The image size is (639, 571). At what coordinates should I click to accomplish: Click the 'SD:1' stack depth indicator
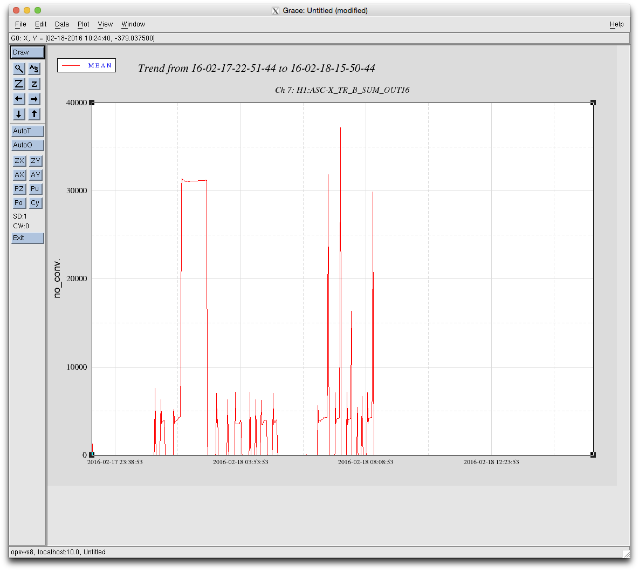[x=20, y=216]
